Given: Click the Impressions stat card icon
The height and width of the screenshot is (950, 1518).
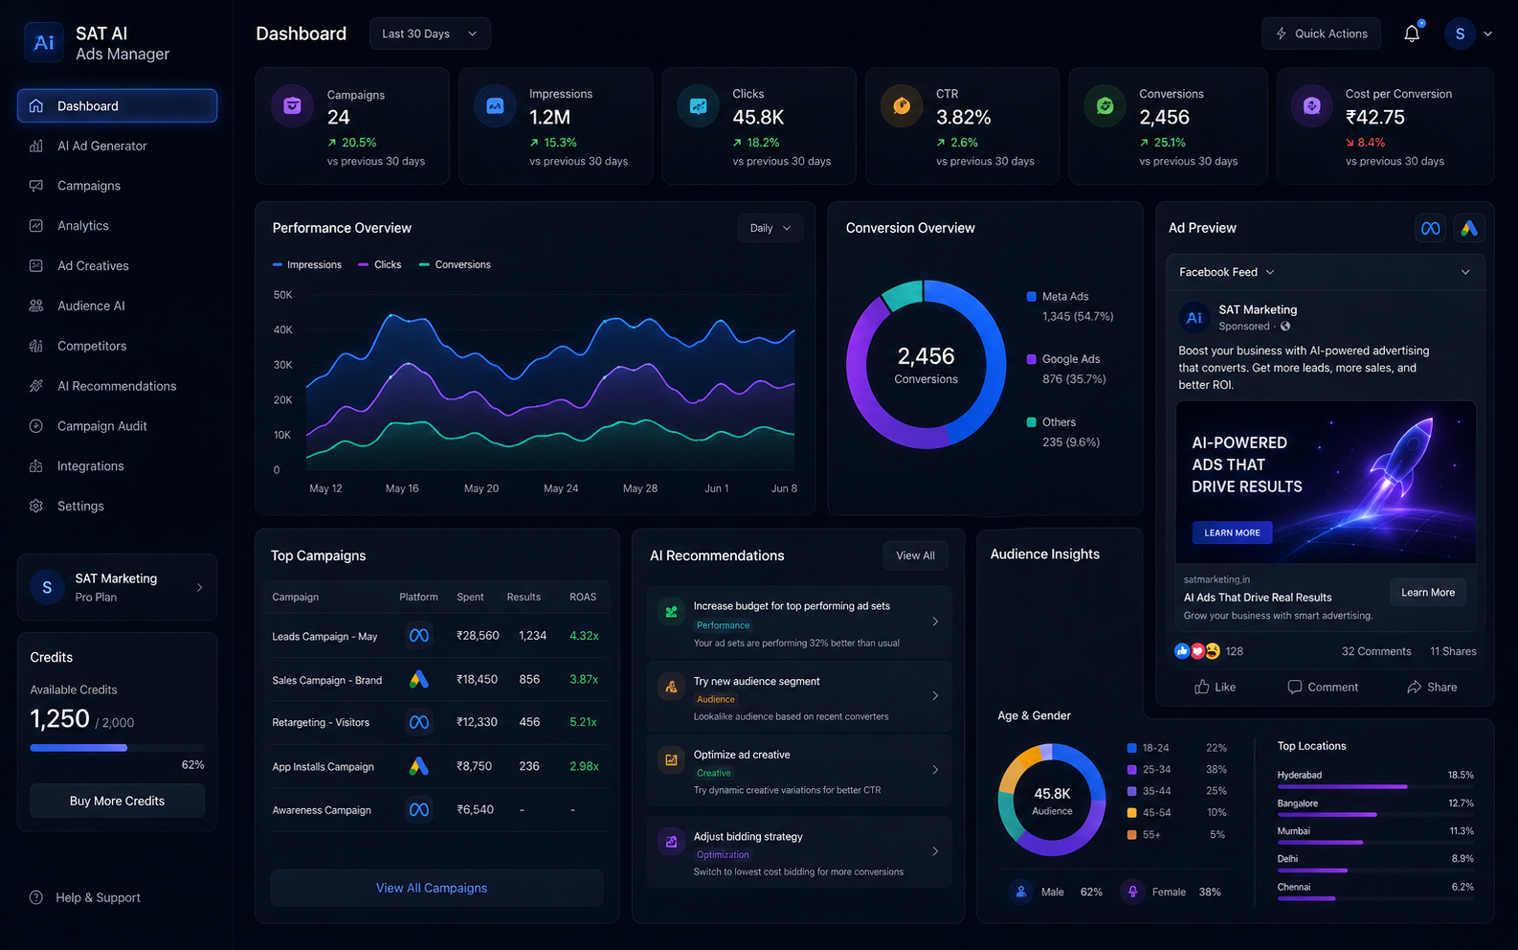Looking at the screenshot, I should tap(495, 106).
